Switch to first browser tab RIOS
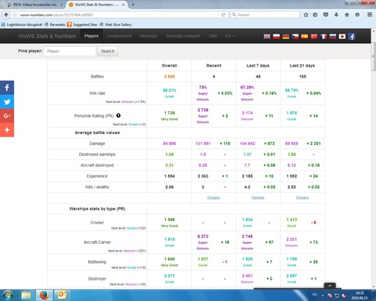This screenshot has height=301, width=376. [x=35, y=5]
